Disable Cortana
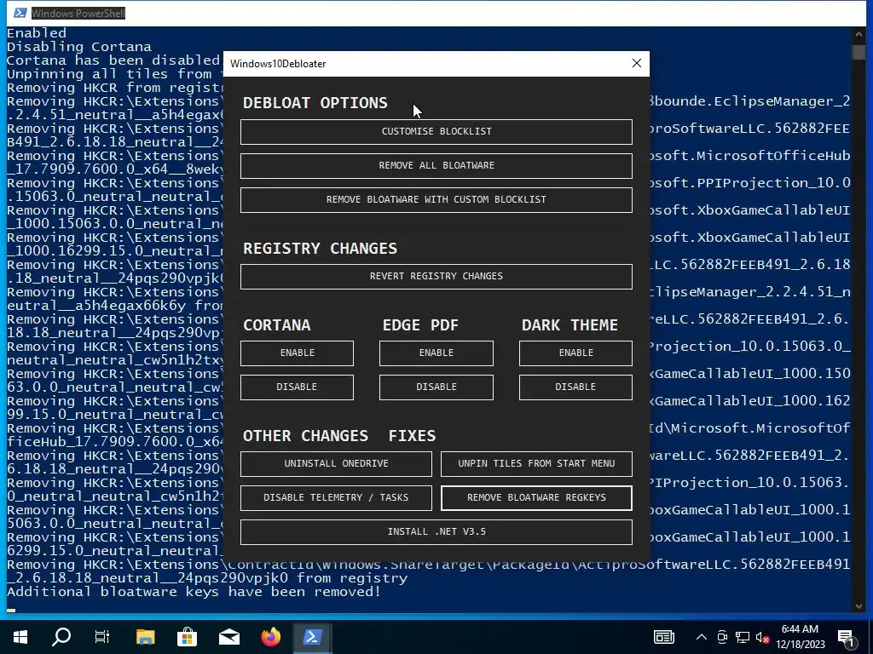This screenshot has height=654, width=873. [x=297, y=387]
